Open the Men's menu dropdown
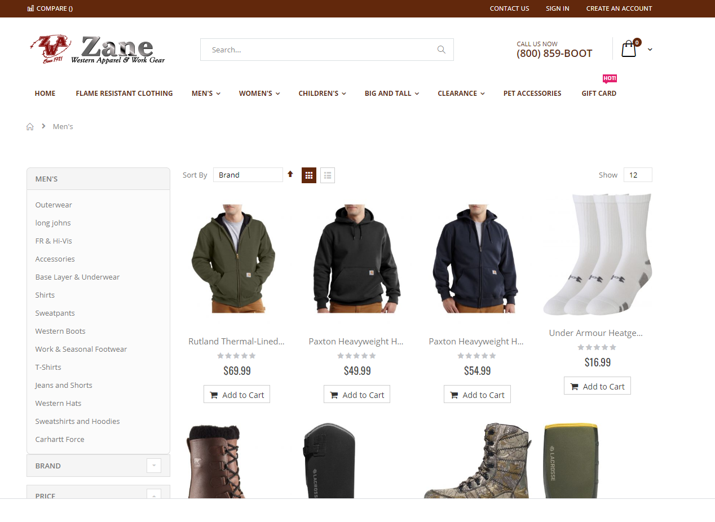 click(x=206, y=94)
